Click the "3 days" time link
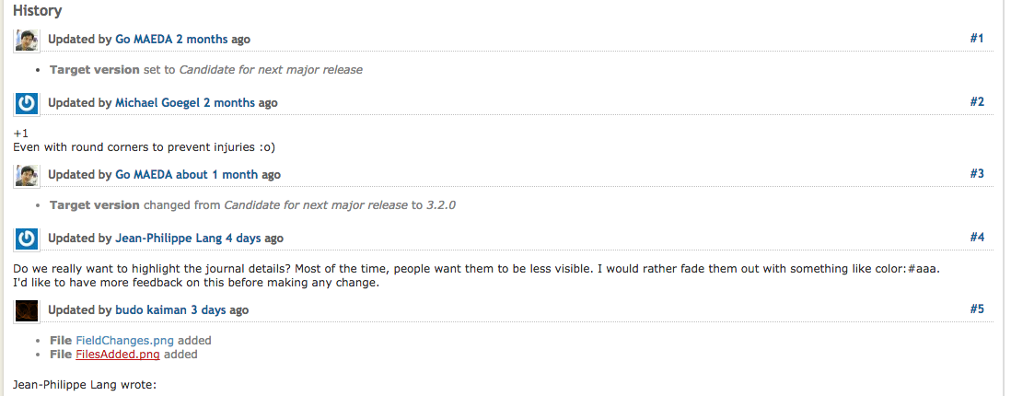The width and height of the screenshot is (1011, 396). (208, 310)
